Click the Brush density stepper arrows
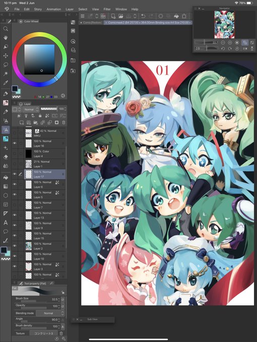 (59, 326)
